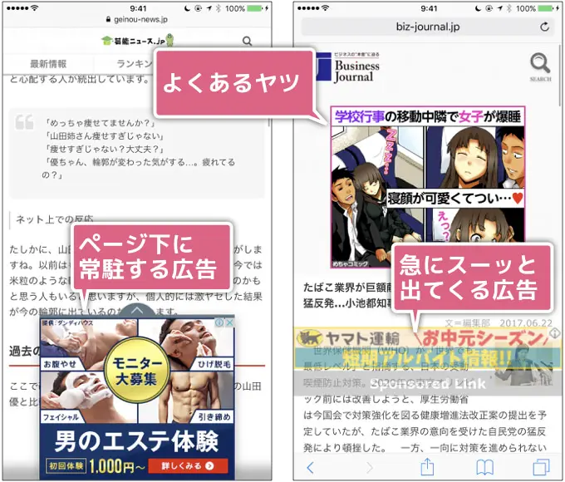The height and width of the screenshot is (482, 565).
Task: Open Safari tabs overview icon
Action: pos(542,467)
